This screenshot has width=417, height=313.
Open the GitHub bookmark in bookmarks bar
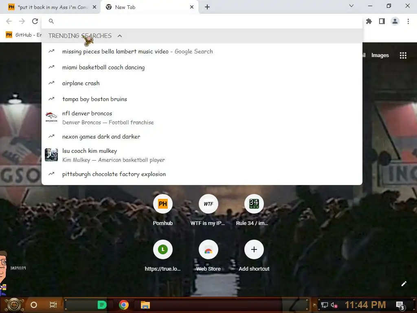23,35
